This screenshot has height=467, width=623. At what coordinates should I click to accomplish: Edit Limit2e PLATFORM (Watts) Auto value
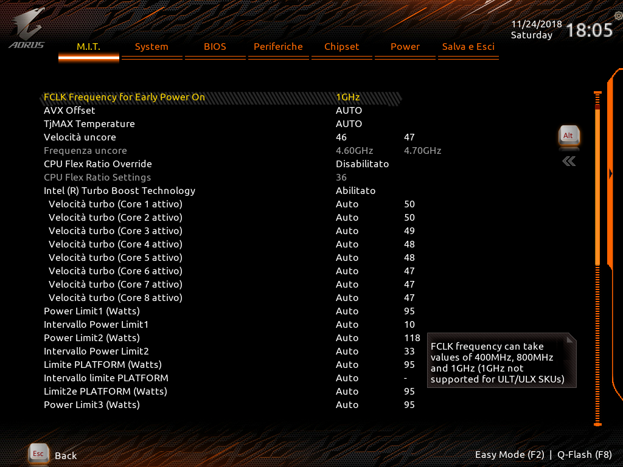point(347,391)
